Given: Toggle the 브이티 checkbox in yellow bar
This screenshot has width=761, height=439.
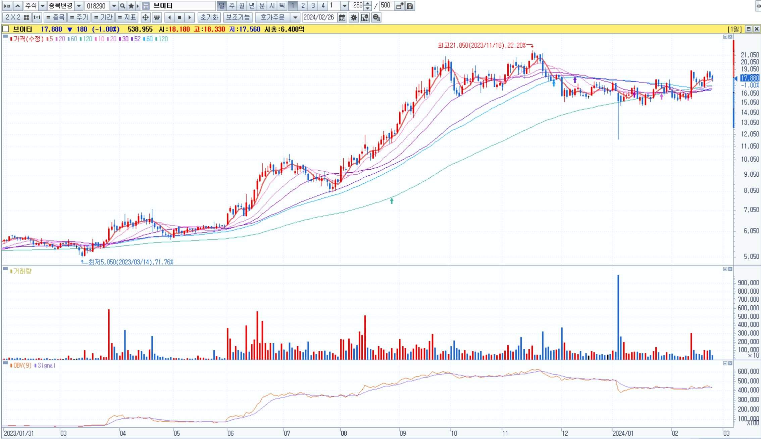Looking at the screenshot, I should (x=6, y=29).
